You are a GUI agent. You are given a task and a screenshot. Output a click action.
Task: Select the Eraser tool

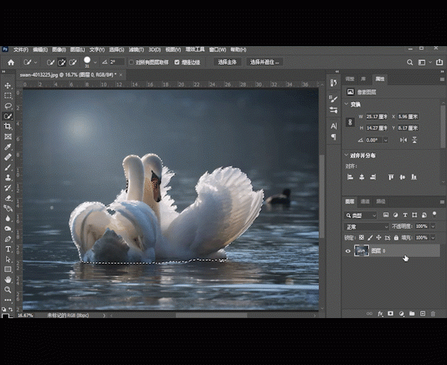8,198
